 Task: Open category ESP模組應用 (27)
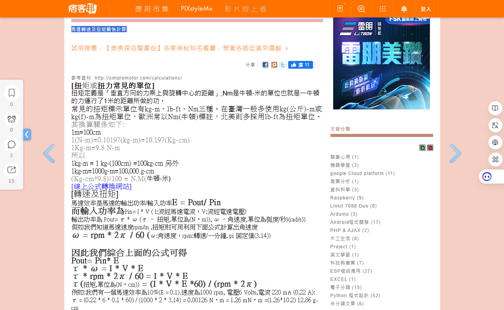pyautogui.click(x=351, y=271)
